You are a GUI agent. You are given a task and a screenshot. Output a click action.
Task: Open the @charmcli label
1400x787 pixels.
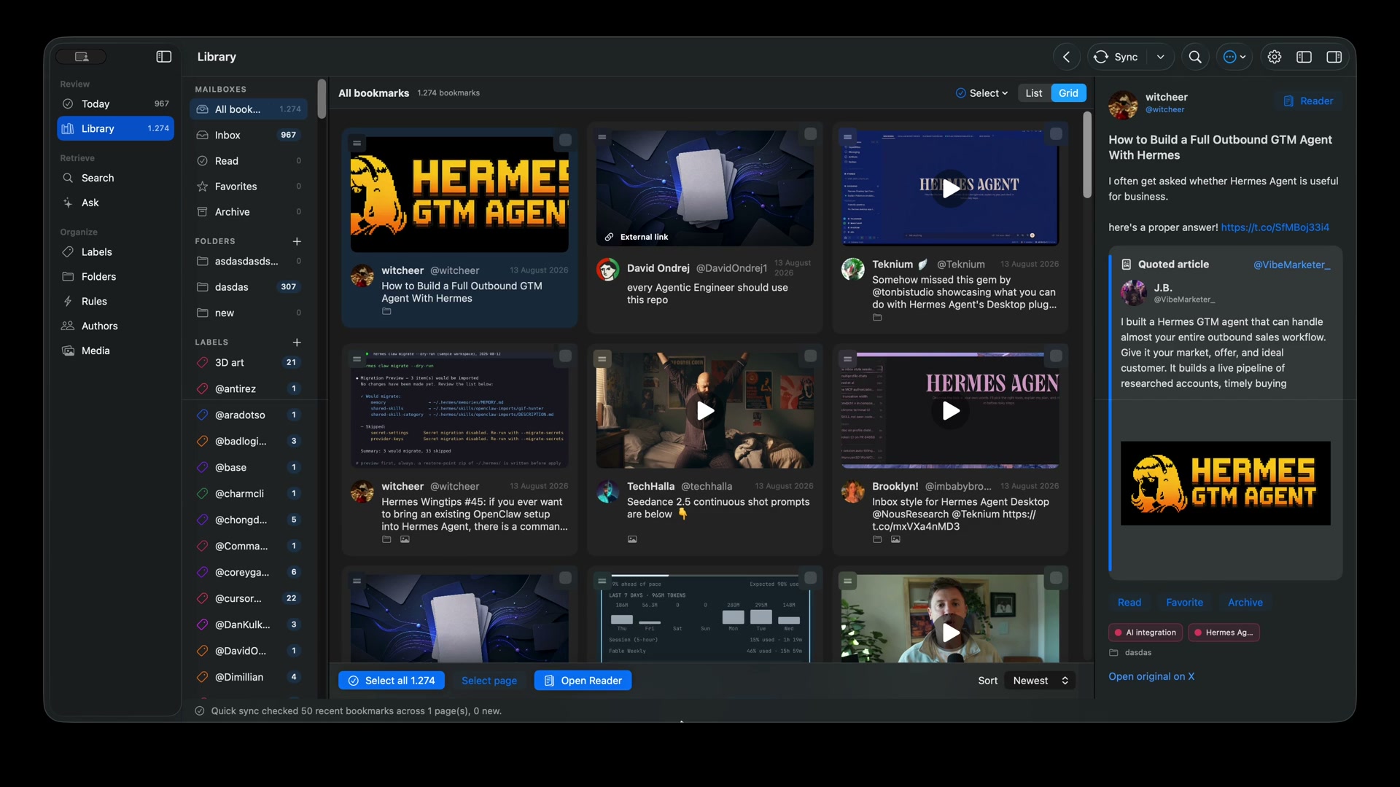tap(249, 494)
